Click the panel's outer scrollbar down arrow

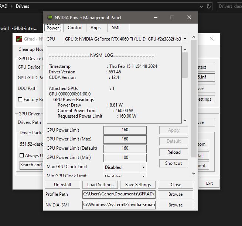[194, 174]
